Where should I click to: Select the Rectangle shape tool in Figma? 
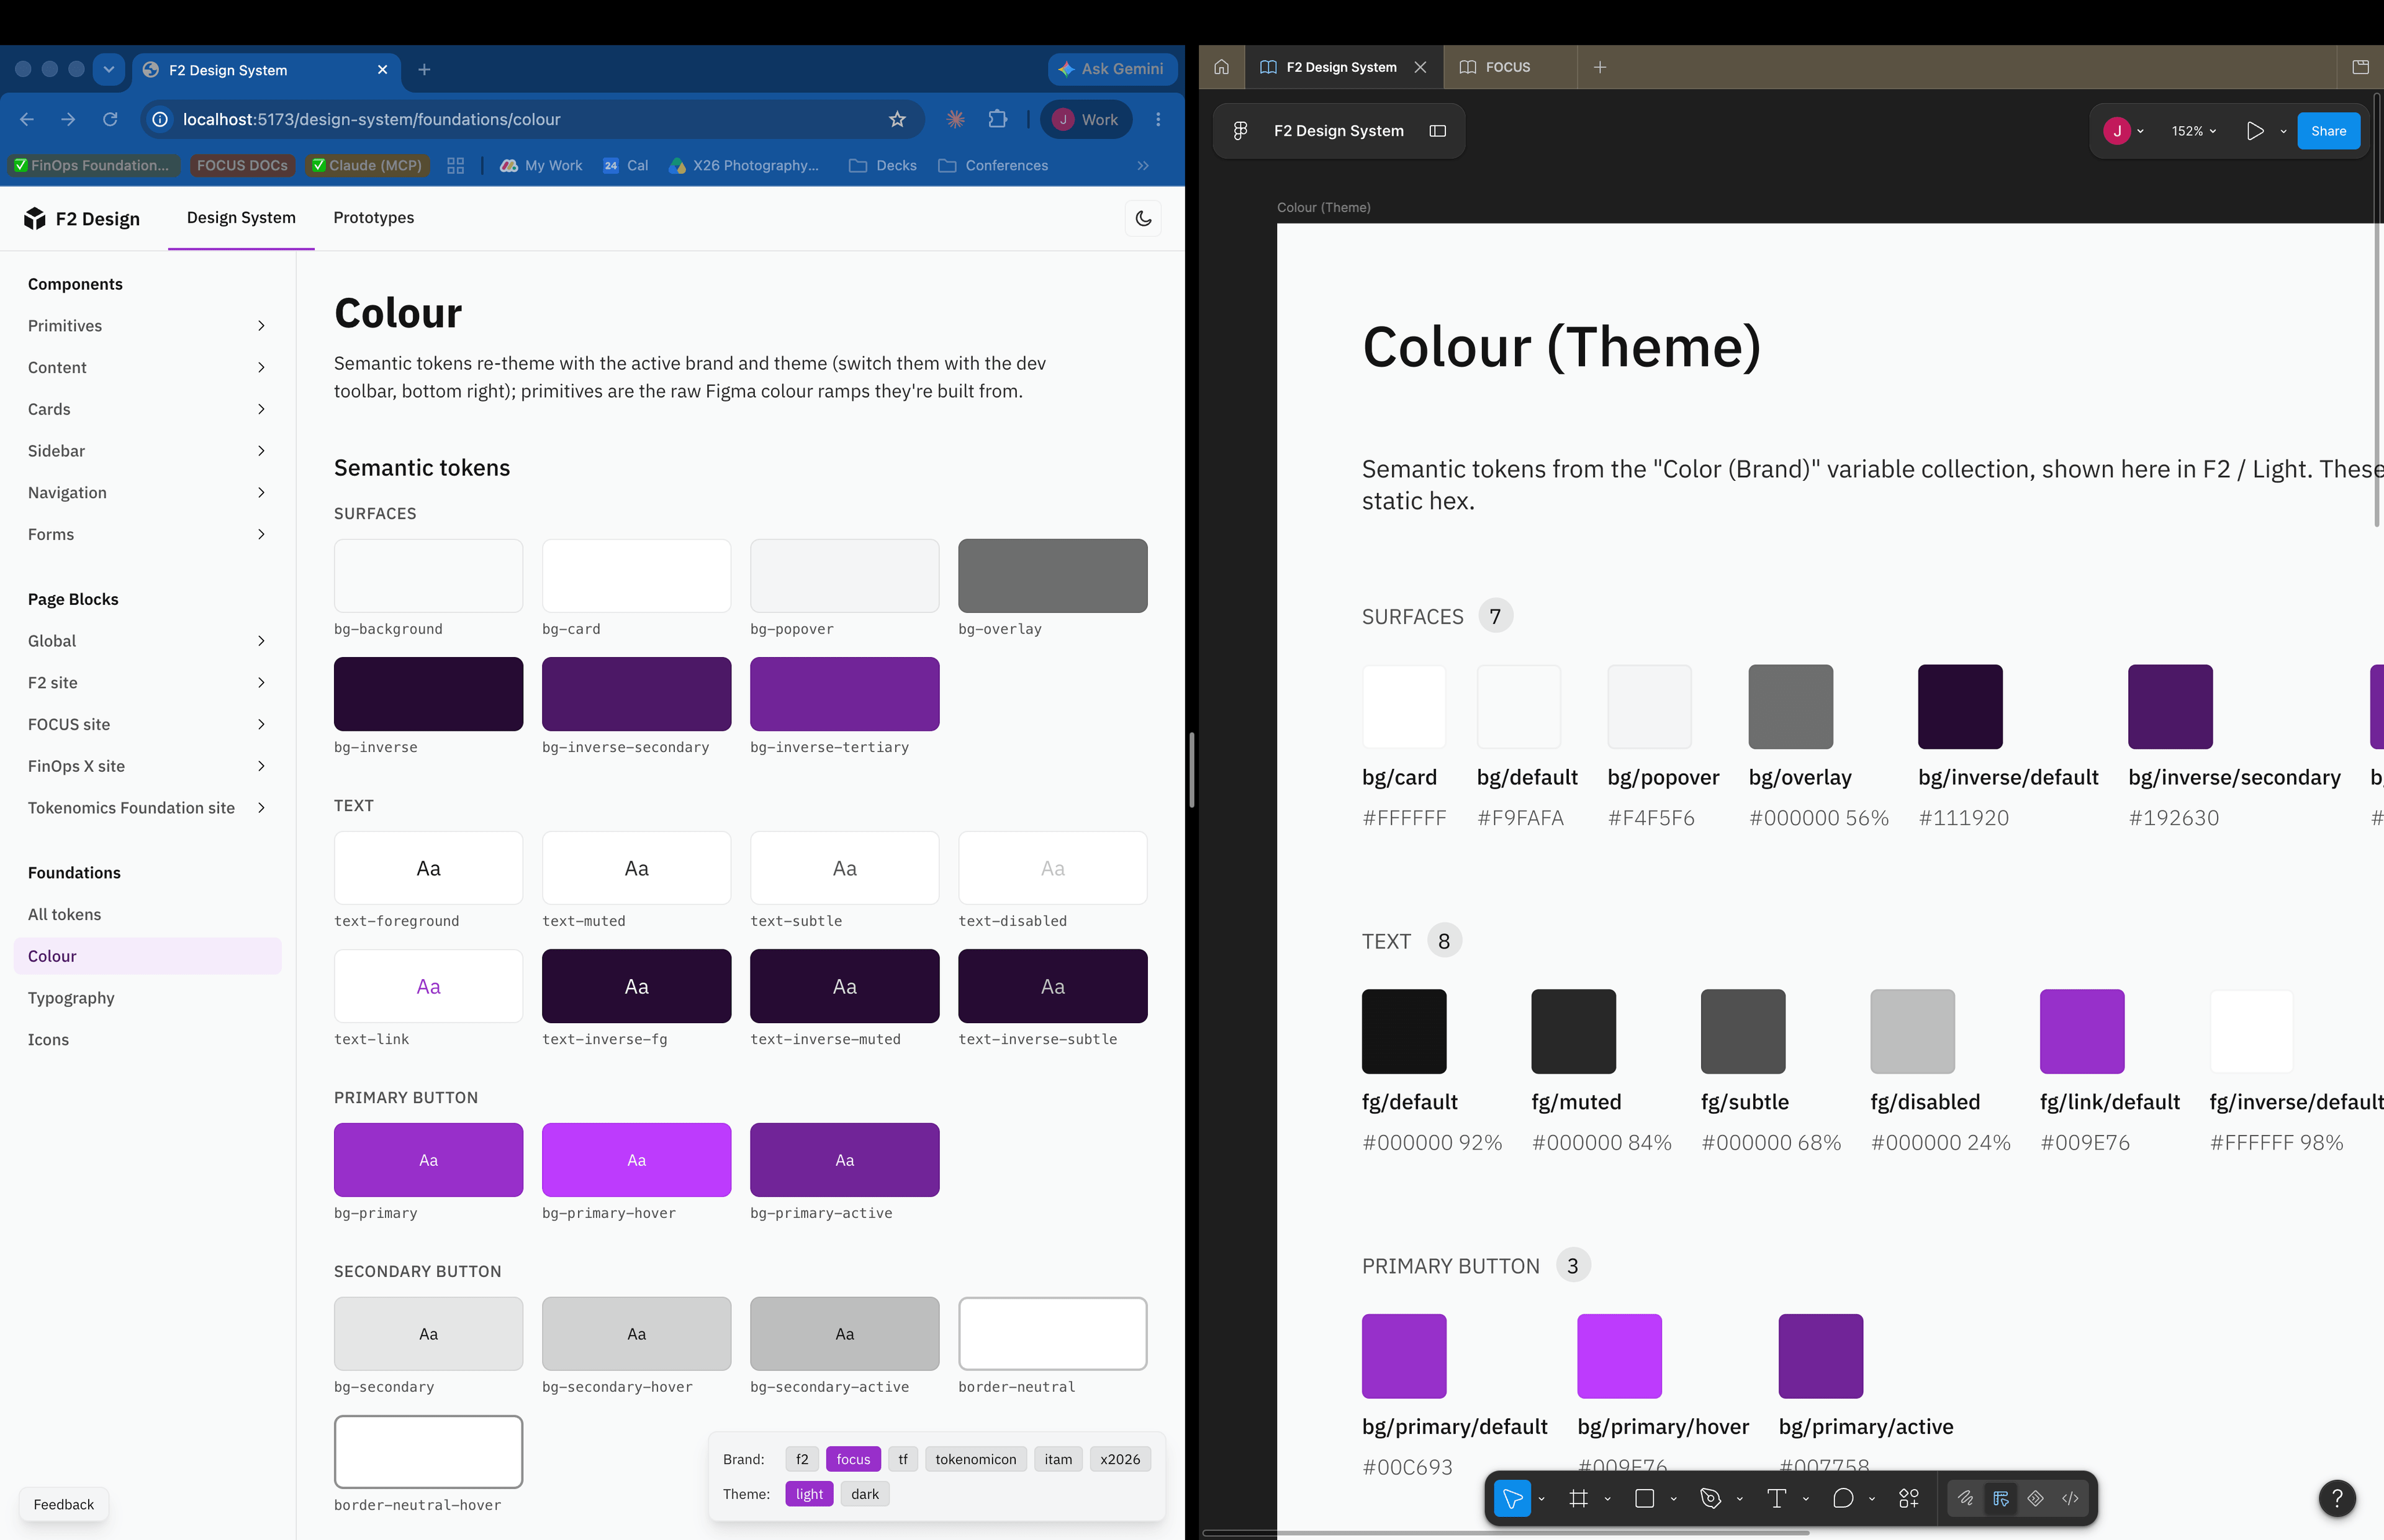coord(1644,1498)
